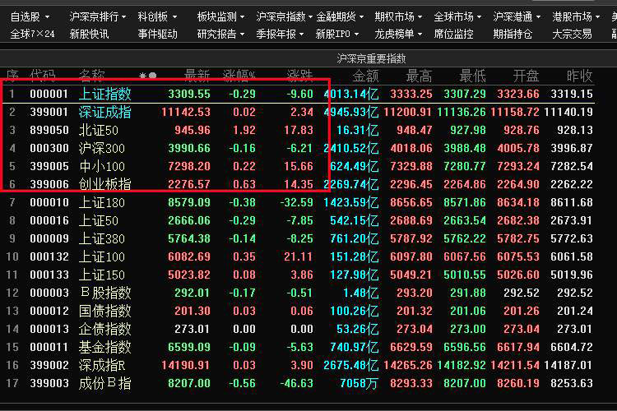Expand the 沪深京排行 menu
617x411 pixels.
98,17
